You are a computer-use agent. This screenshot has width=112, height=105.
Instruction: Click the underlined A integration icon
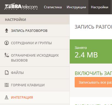click(7, 97)
